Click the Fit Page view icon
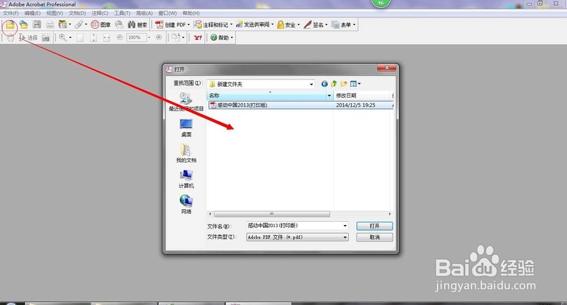Viewport: 567px width, 305px height. pos(94,37)
